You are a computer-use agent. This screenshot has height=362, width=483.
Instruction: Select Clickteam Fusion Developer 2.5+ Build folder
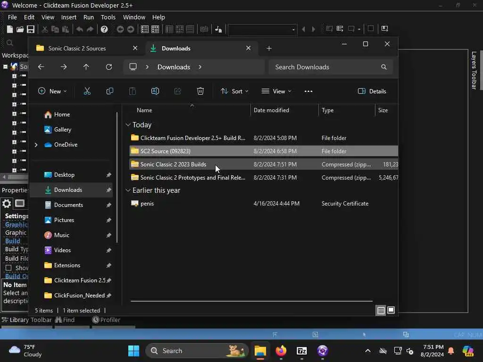[264, 138]
